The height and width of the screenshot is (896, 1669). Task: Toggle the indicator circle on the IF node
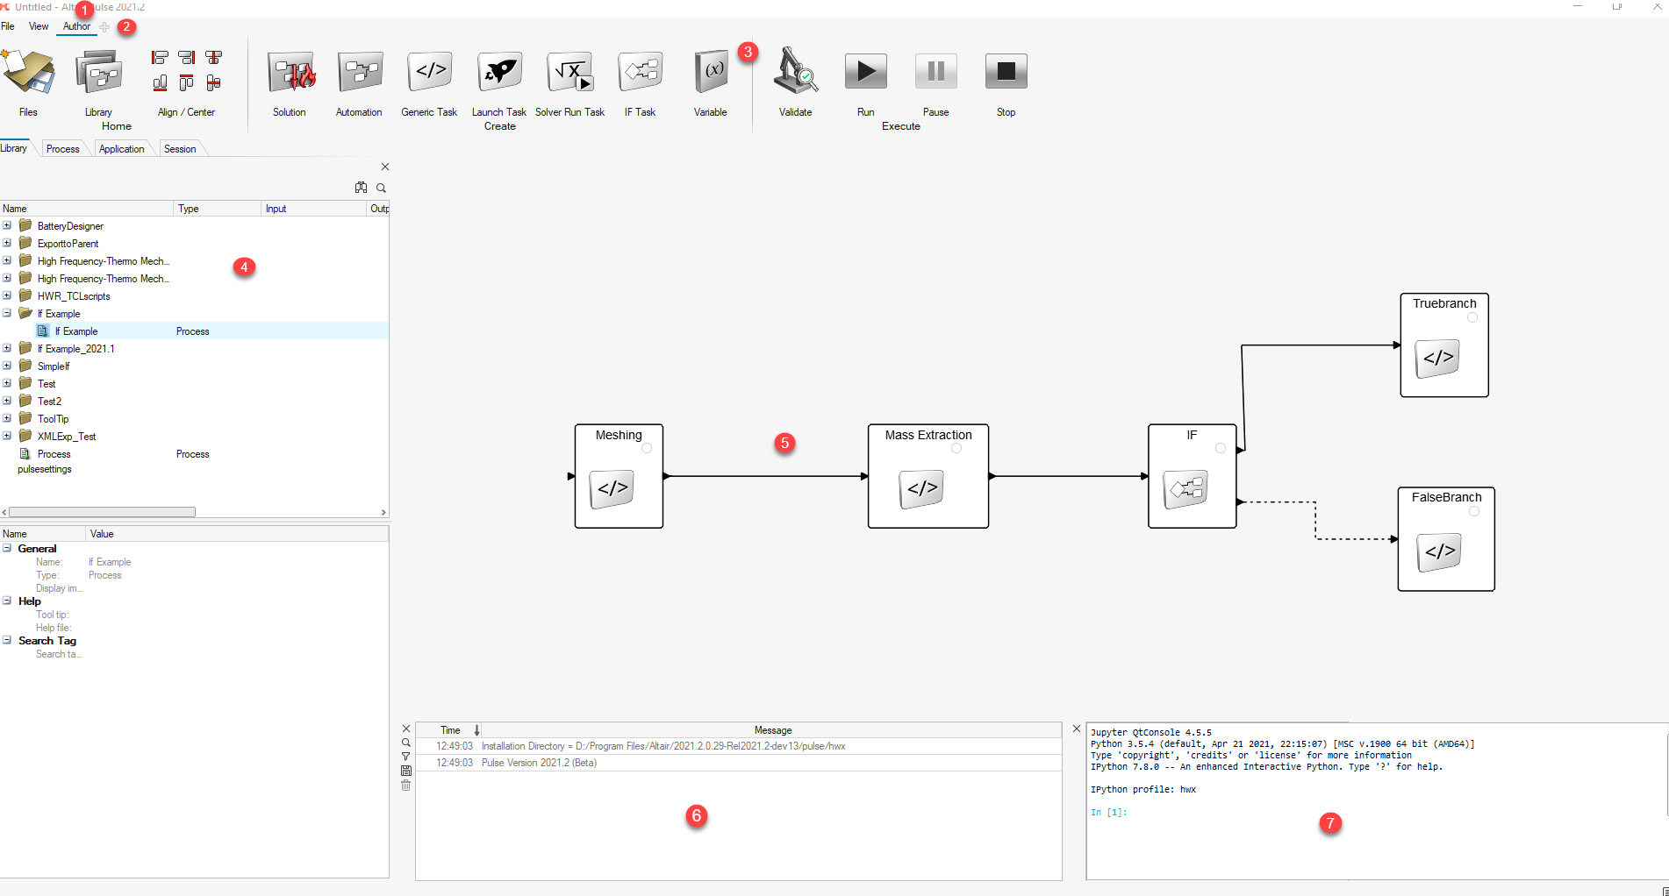(x=1220, y=447)
